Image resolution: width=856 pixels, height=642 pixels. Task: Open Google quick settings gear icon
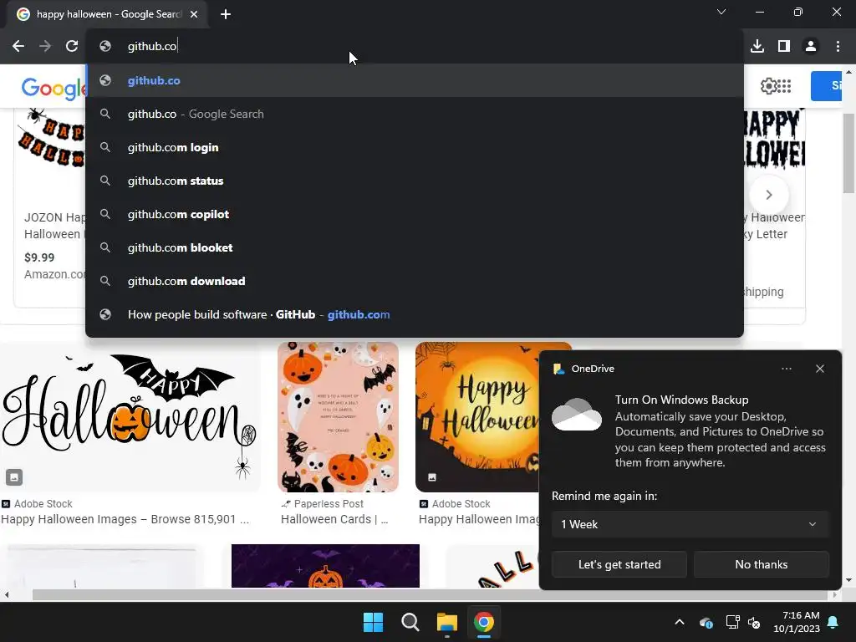[x=768, y=86]
